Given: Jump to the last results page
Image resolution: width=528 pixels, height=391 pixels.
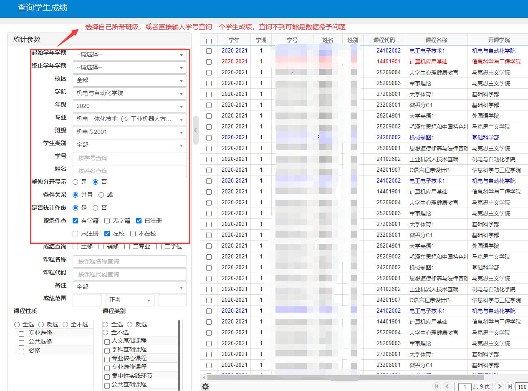Looking at the screenshot, I should coord(509,386).
